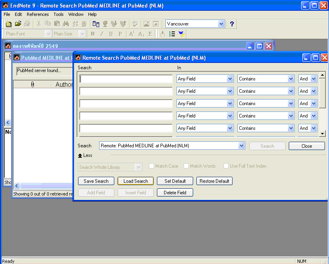The image size is (329, 264).
Task: Open the Contains dropdown in first row
Action: [x=291, y=79]
